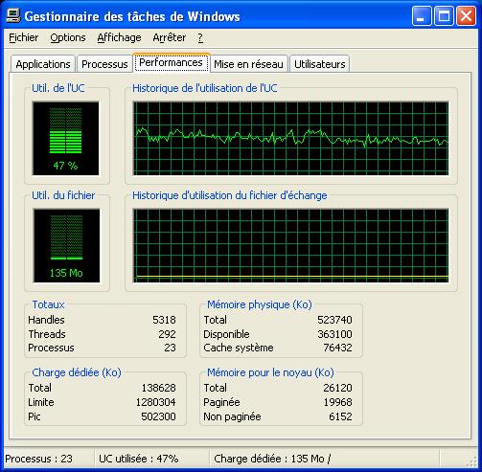Open the ? help menu
Image resolution: width=482 pixels, height=472 pixels.
click(x=200, y=37)
